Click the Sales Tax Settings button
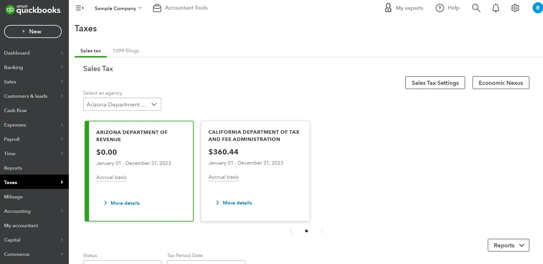Image resolution: width=543 pixels, height=264 pixels. (435, 83)
